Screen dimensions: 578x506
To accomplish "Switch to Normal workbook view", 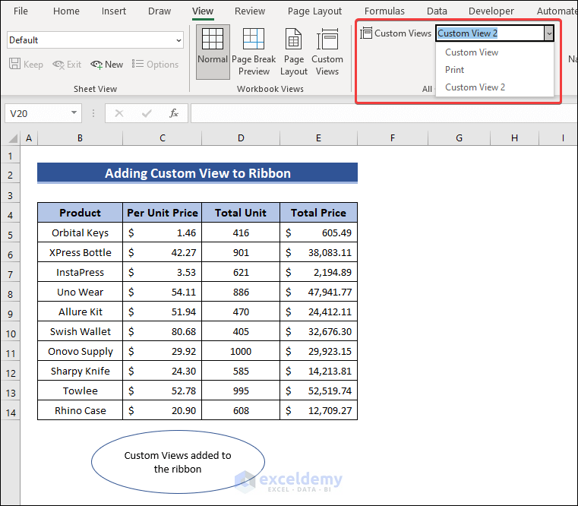I will pos(213,52).
